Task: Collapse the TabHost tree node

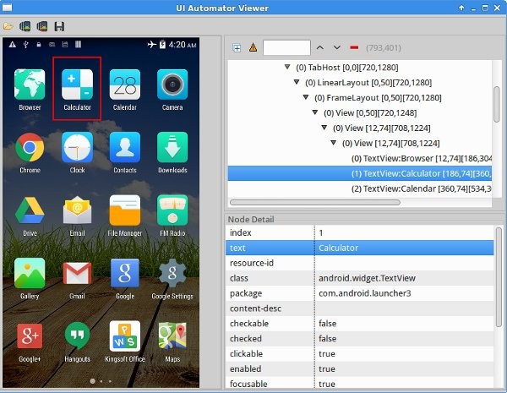Action: (287, 67)
